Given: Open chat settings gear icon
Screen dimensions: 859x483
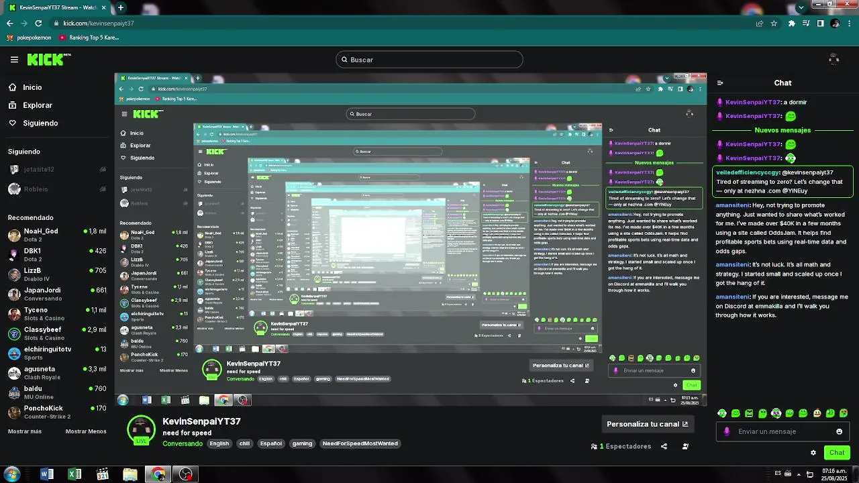Looking at the screenshot, I should (x=813, y=453).
